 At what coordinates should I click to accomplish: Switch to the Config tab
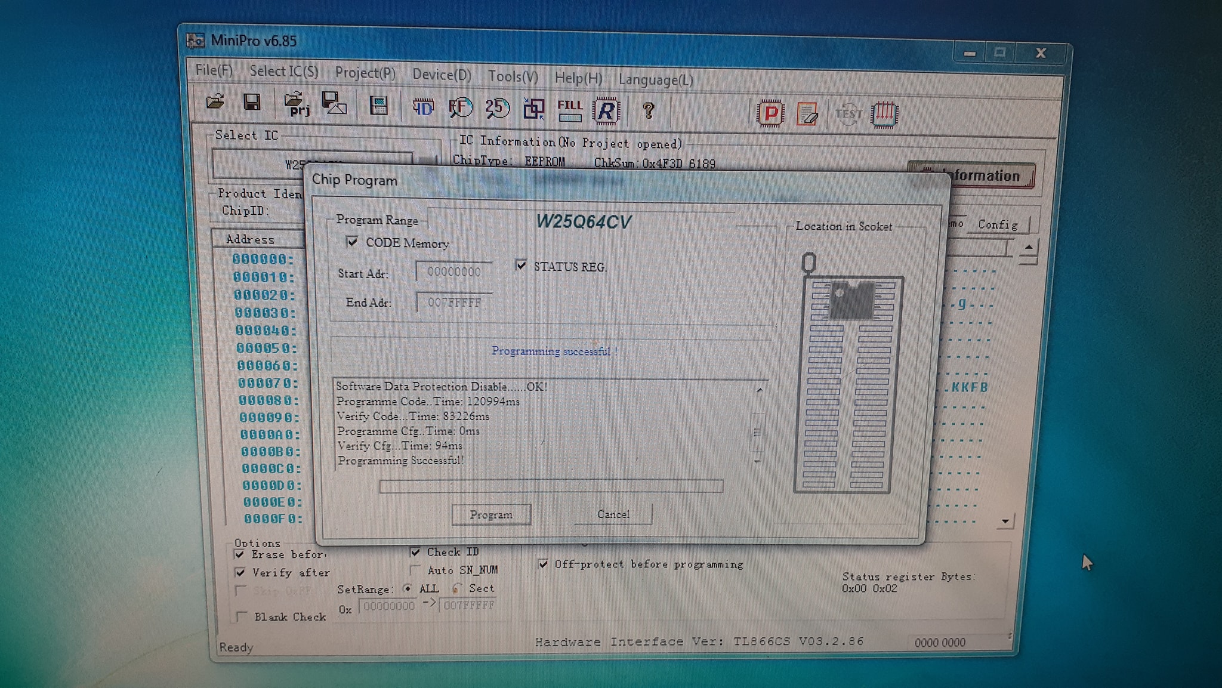click(x=998, y=224)
